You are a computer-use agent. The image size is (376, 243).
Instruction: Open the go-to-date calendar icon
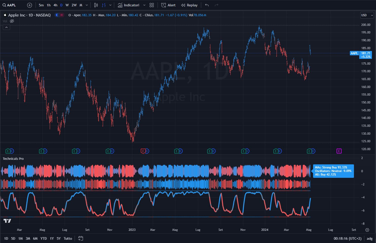click(80, 238)
